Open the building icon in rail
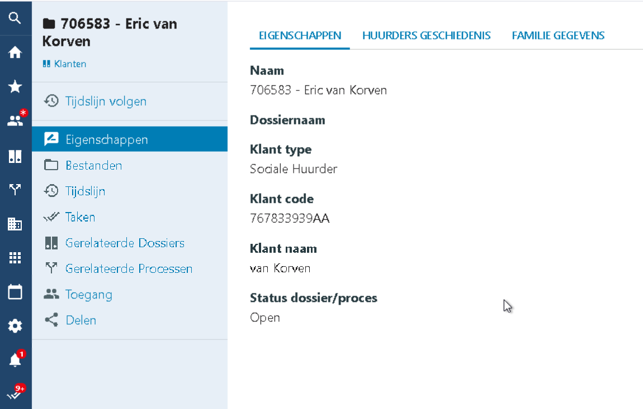Screen dimensions: 643x409 coord(15,224)
